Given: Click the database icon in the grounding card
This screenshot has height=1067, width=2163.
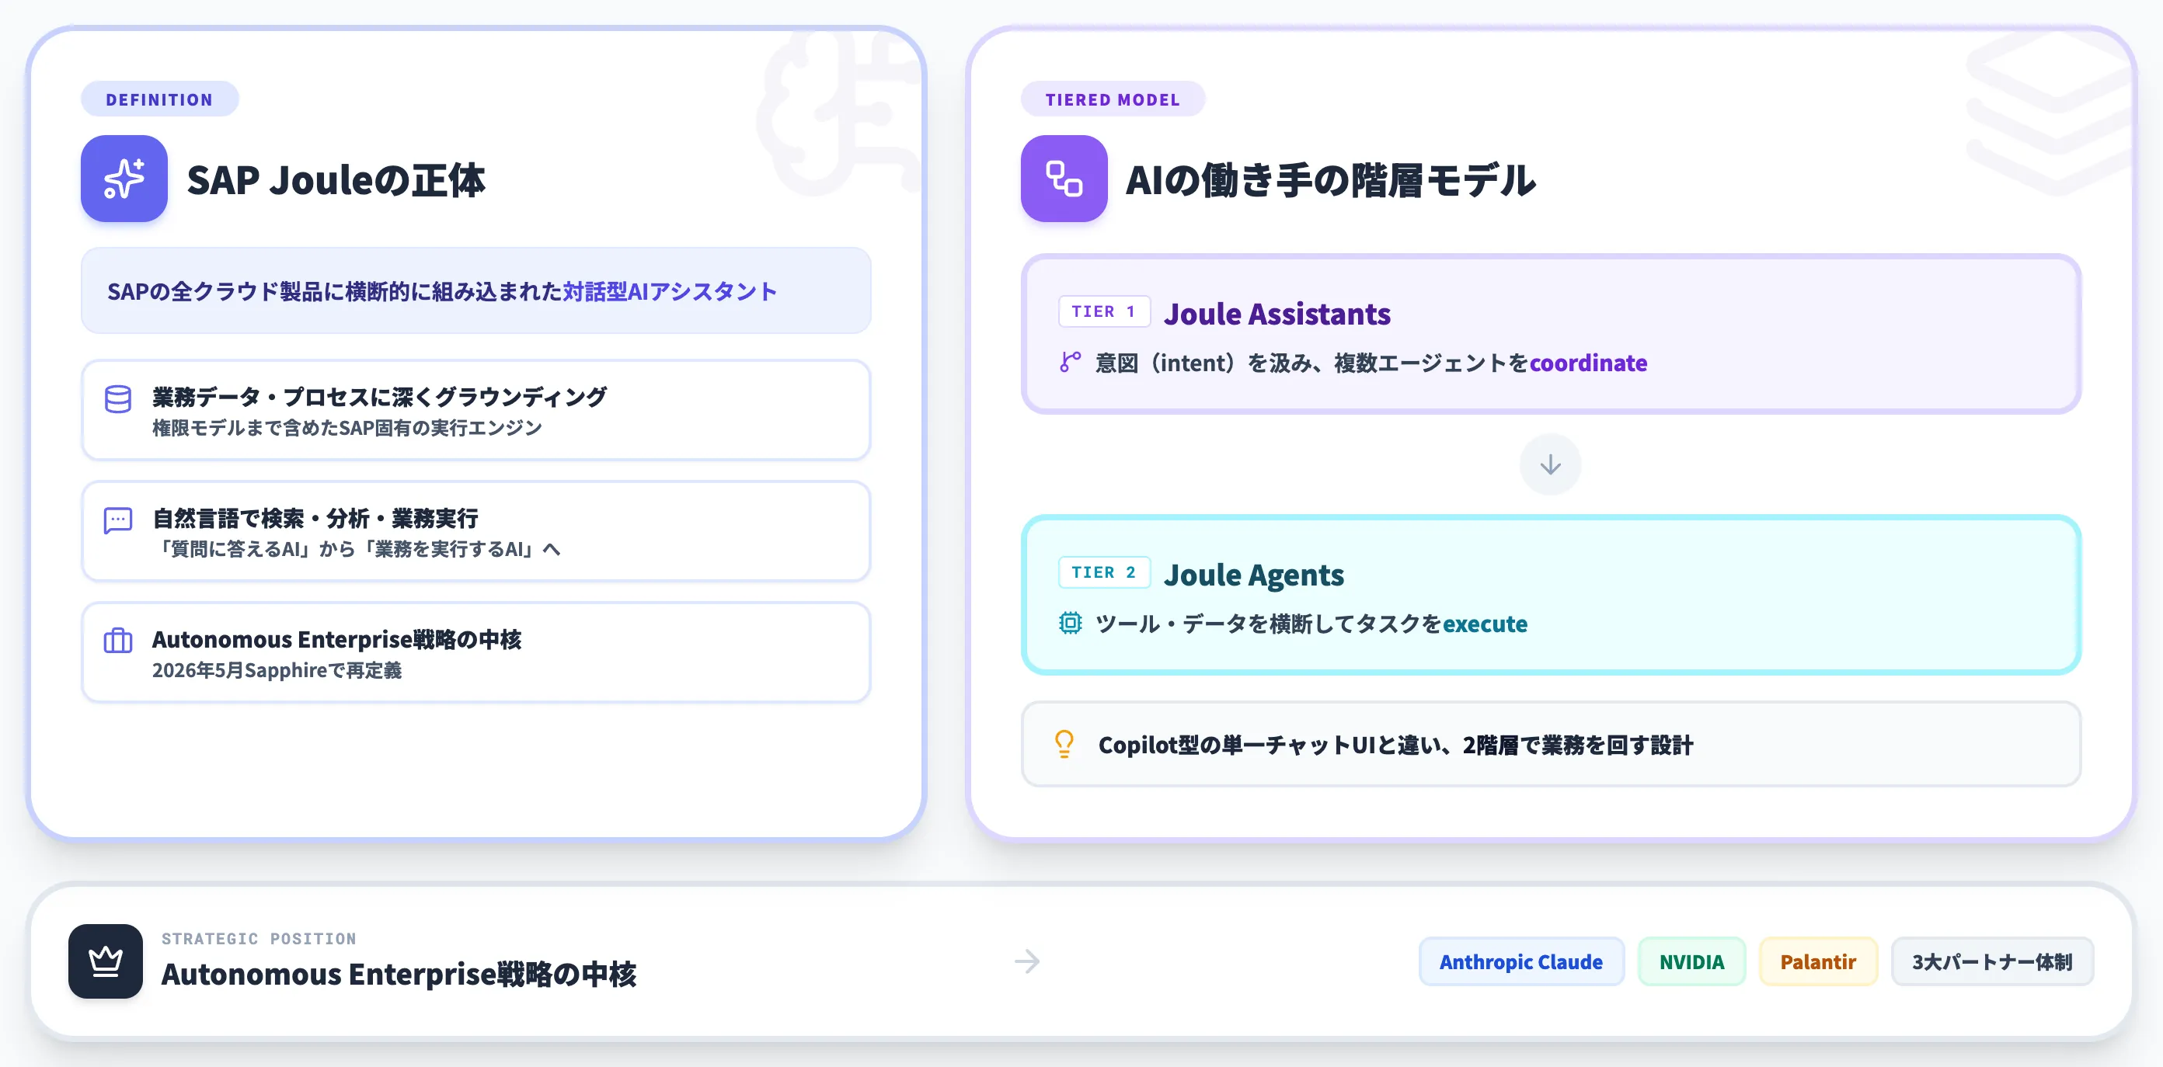Looking at the screenshot, I should pos(117,398).
